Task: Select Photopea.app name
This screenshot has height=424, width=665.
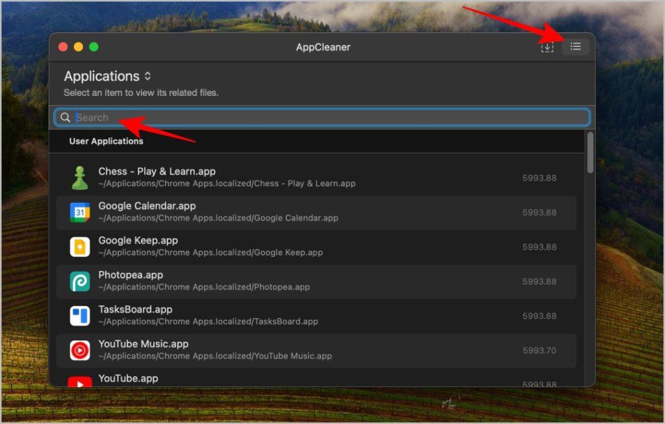Action: click(x=131, y=275)
